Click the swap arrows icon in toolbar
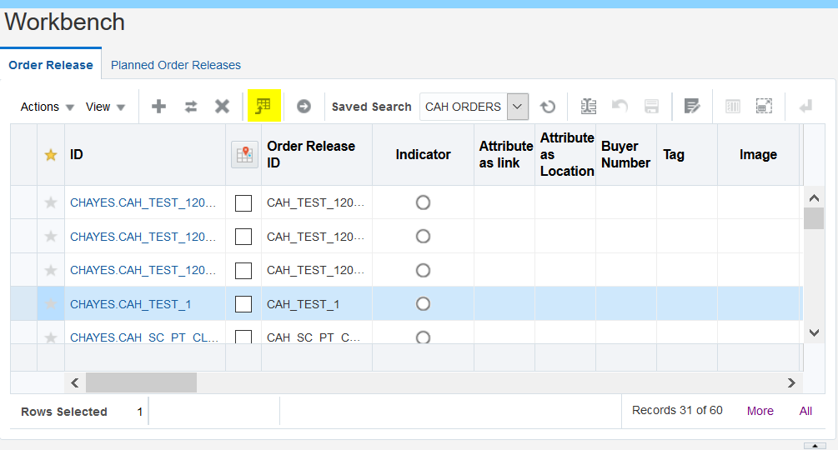Screen dimensions: 838x450 [191, 107]
